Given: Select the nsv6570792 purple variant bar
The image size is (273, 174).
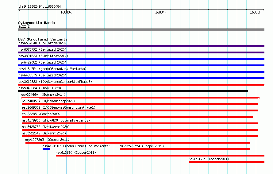Looking at the screenshot, I should point(141,52).
